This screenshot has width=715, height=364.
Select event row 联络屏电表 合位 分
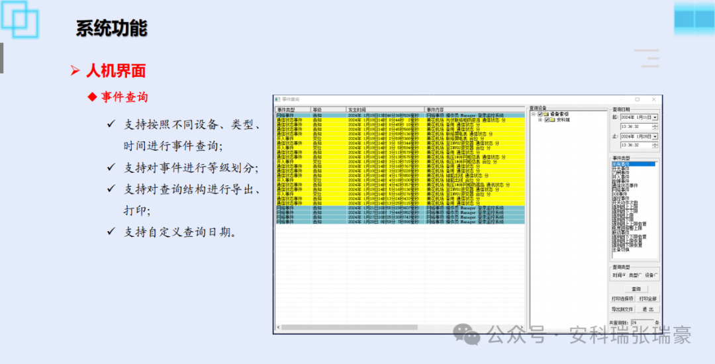[400, 138]
